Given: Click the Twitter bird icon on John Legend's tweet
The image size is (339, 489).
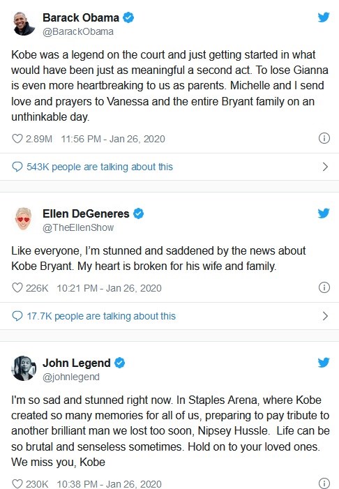Looking at the screenshot, I should pyautogui.click(x=324, y=362).
